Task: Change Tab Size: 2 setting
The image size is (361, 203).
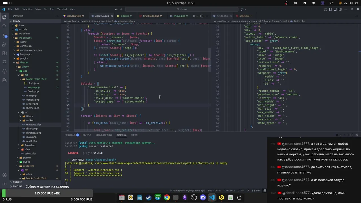Action: coord(229,191)
